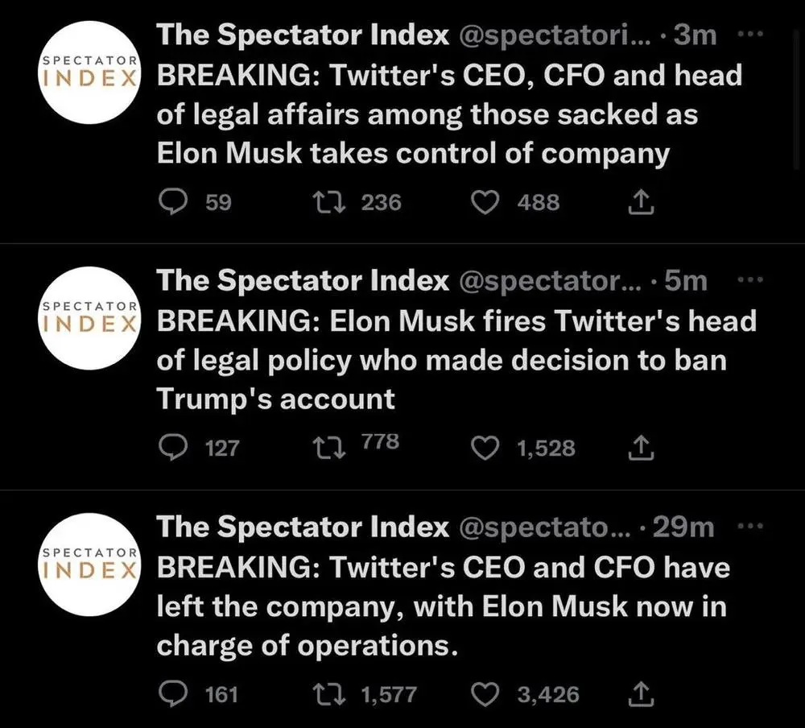
Task: Share the tweet posted 29m ago
Action: click(x=642, y=694)
